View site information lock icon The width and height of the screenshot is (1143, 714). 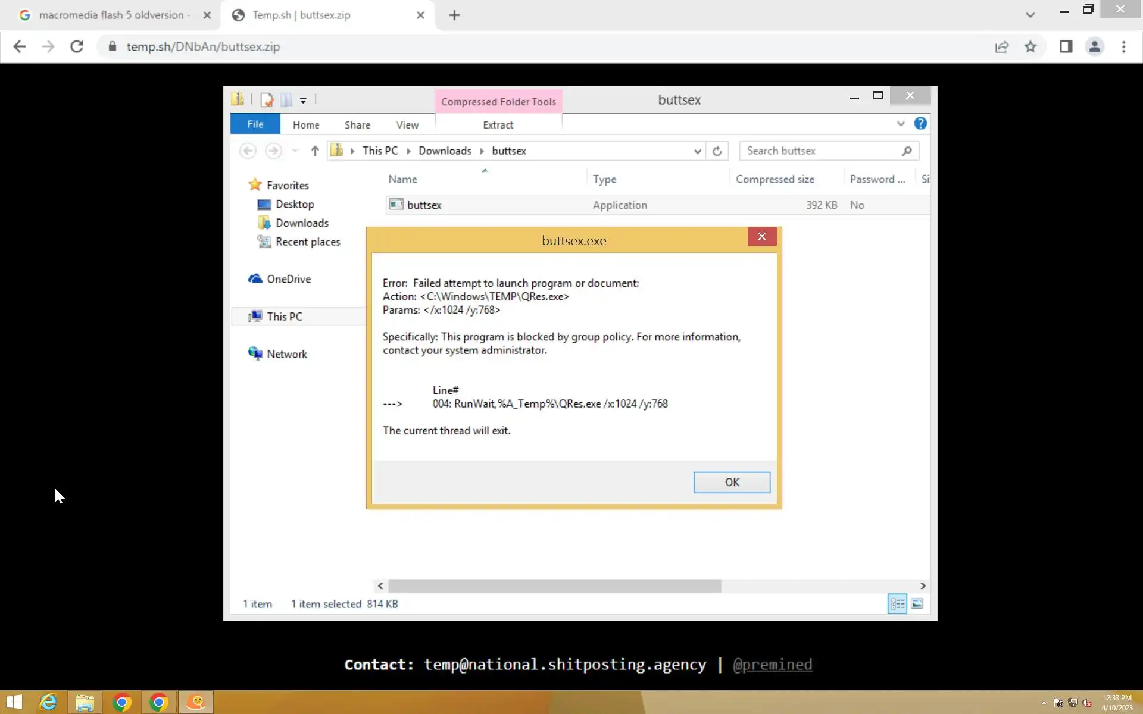[x=112, y=46]
